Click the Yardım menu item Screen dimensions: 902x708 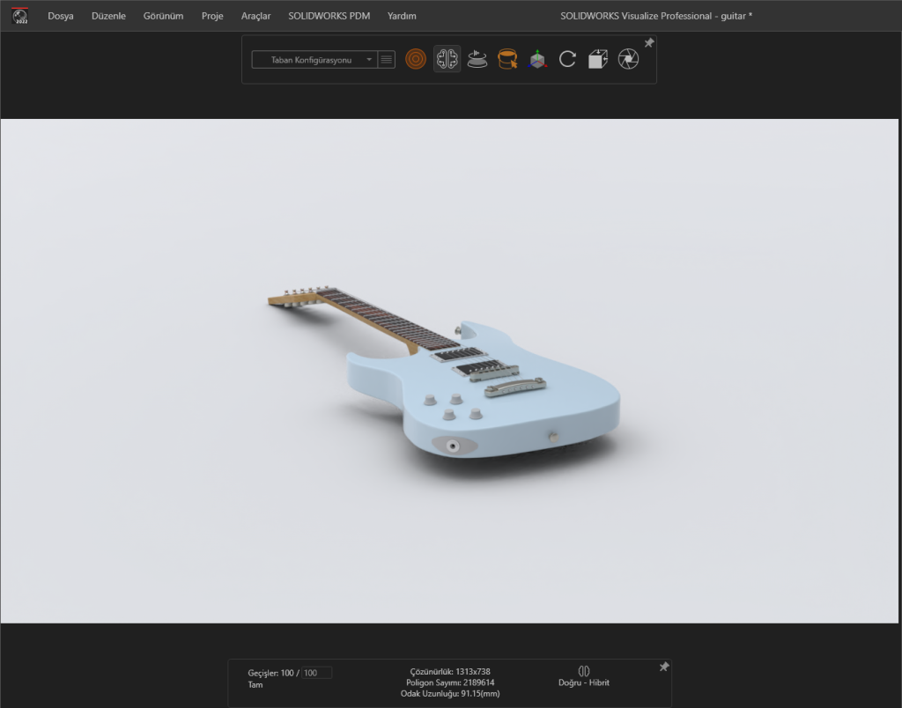(x=402, y=16)
